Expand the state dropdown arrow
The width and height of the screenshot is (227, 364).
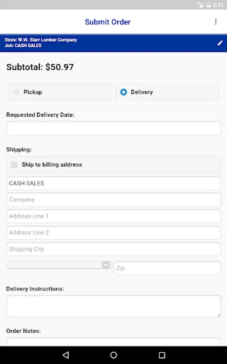(x=106, y=265)
